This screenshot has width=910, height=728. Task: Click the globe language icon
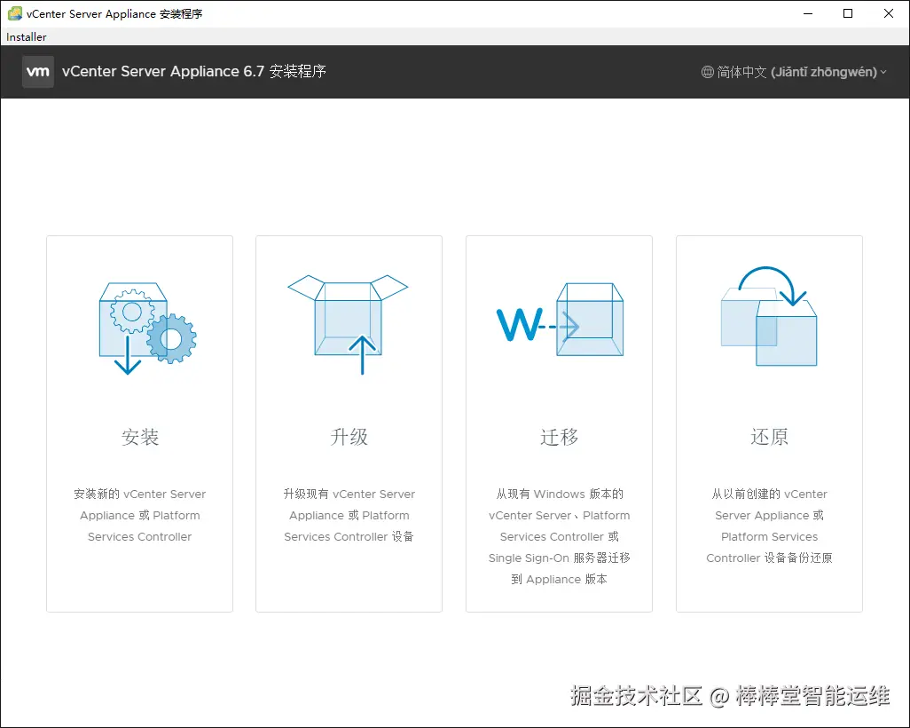[x=708, y=72]
